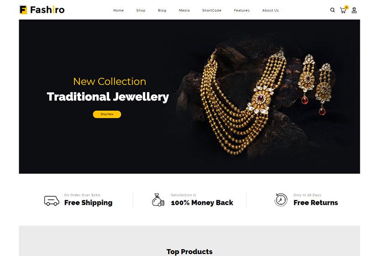This screenshot has width=379, height=256.
Task: Open the Blog menu item
Action: pyautogui.click(x=162, y=10)
